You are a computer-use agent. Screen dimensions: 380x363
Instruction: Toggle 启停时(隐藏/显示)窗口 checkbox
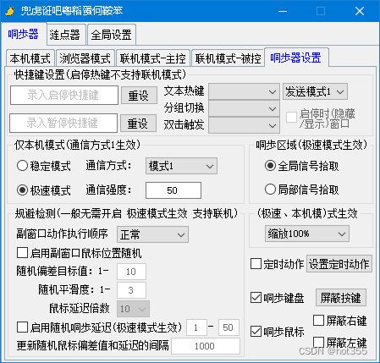[292, 117]
